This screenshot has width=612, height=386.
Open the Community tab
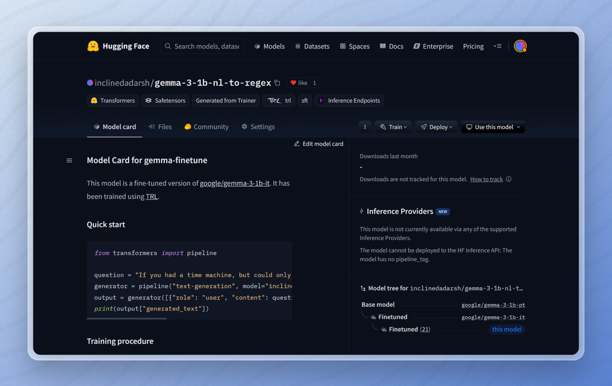pos(206,126)
